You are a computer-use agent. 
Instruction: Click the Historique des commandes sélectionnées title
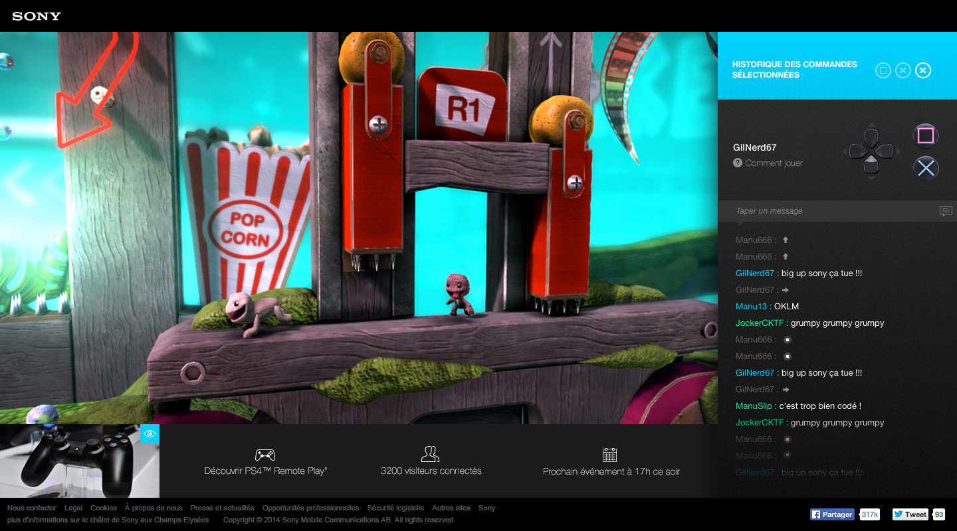[x=795, y=70]
